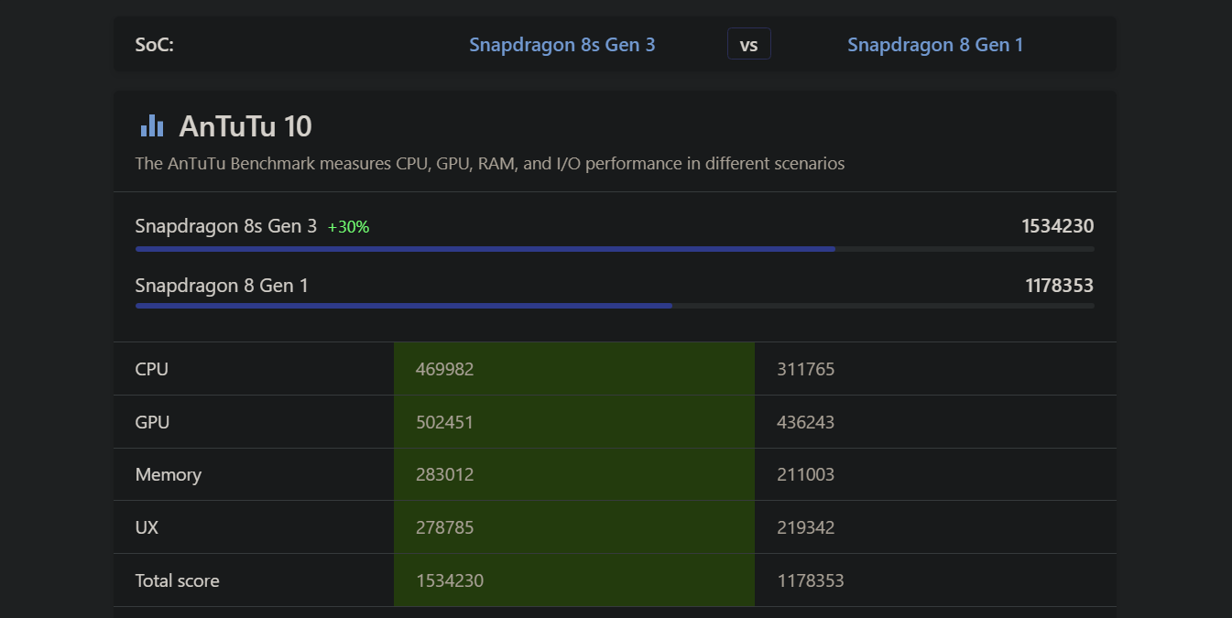
Task: Open the Snapdragon 8s Gen 3 link in SoC header
Action: tap(562, 44)
